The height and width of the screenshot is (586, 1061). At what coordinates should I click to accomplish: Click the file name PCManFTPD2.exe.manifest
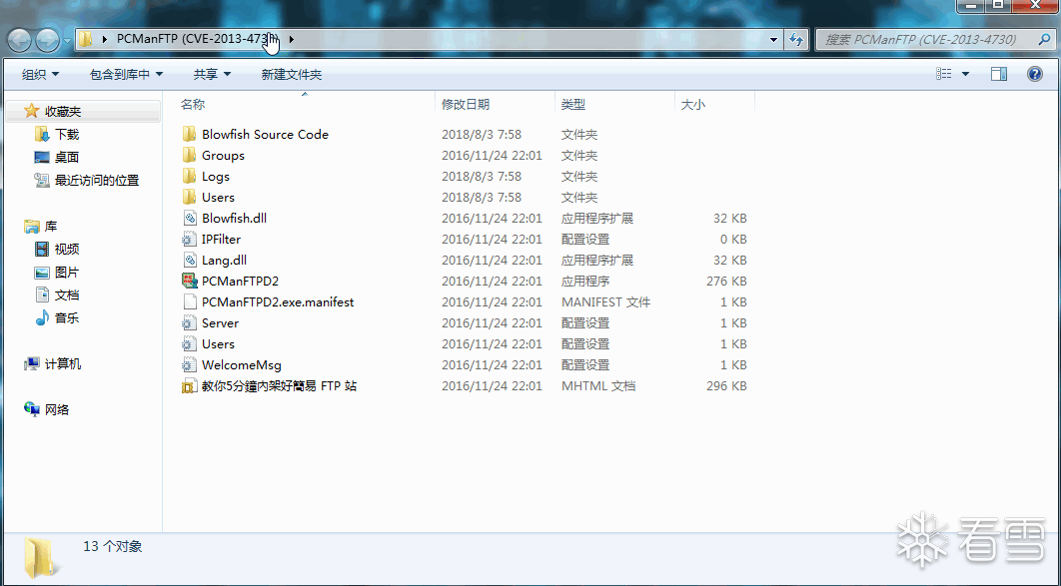click(x=278, y=301)
